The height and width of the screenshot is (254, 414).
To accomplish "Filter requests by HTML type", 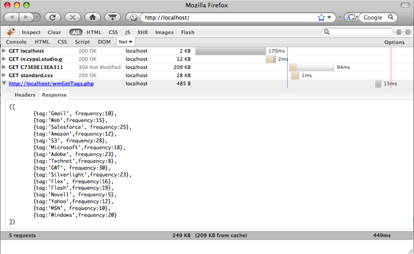I will pyautogui.click(x=94, y=32).
